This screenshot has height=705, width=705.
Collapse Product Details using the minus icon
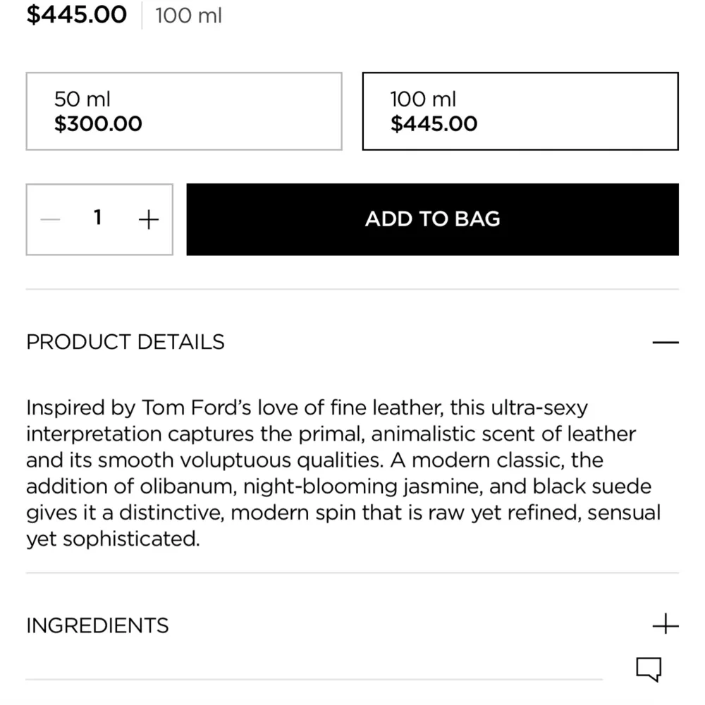click(x=666, y=342)
